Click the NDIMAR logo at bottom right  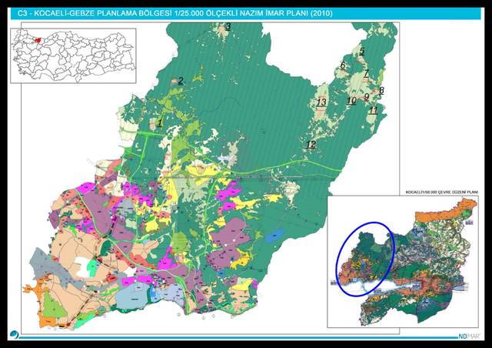pos(470,336)
